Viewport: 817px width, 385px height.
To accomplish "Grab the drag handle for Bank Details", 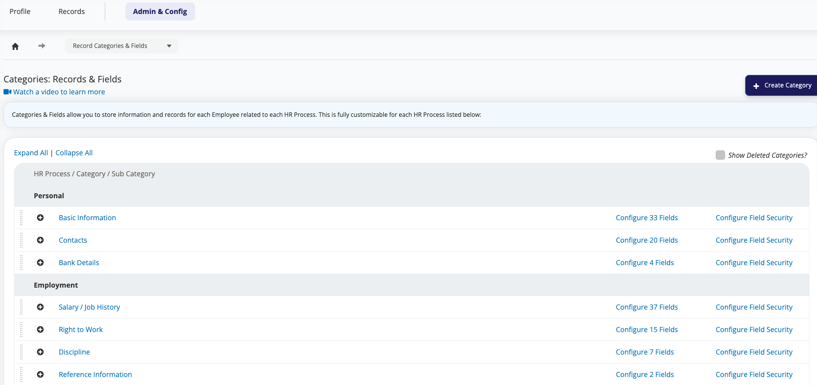I will pyautogui.click(x=21, y=263).
